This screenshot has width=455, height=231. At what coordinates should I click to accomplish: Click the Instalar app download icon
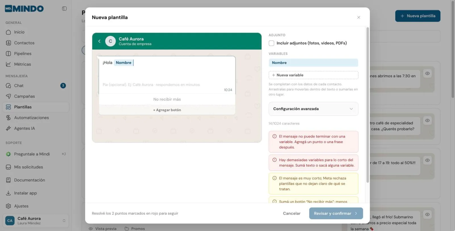click(9, 193)
